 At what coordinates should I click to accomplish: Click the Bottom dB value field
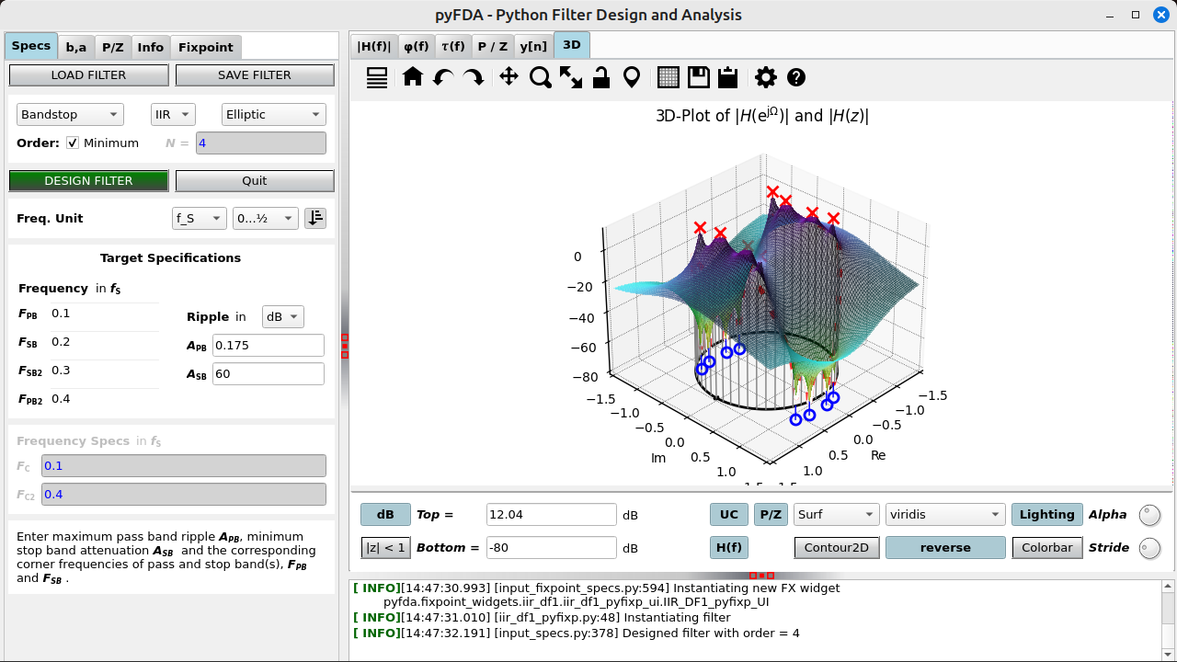552,548
